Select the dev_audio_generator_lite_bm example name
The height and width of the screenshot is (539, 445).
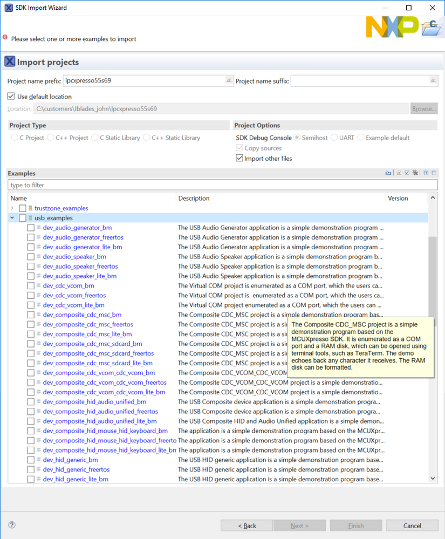click(83, 247)
